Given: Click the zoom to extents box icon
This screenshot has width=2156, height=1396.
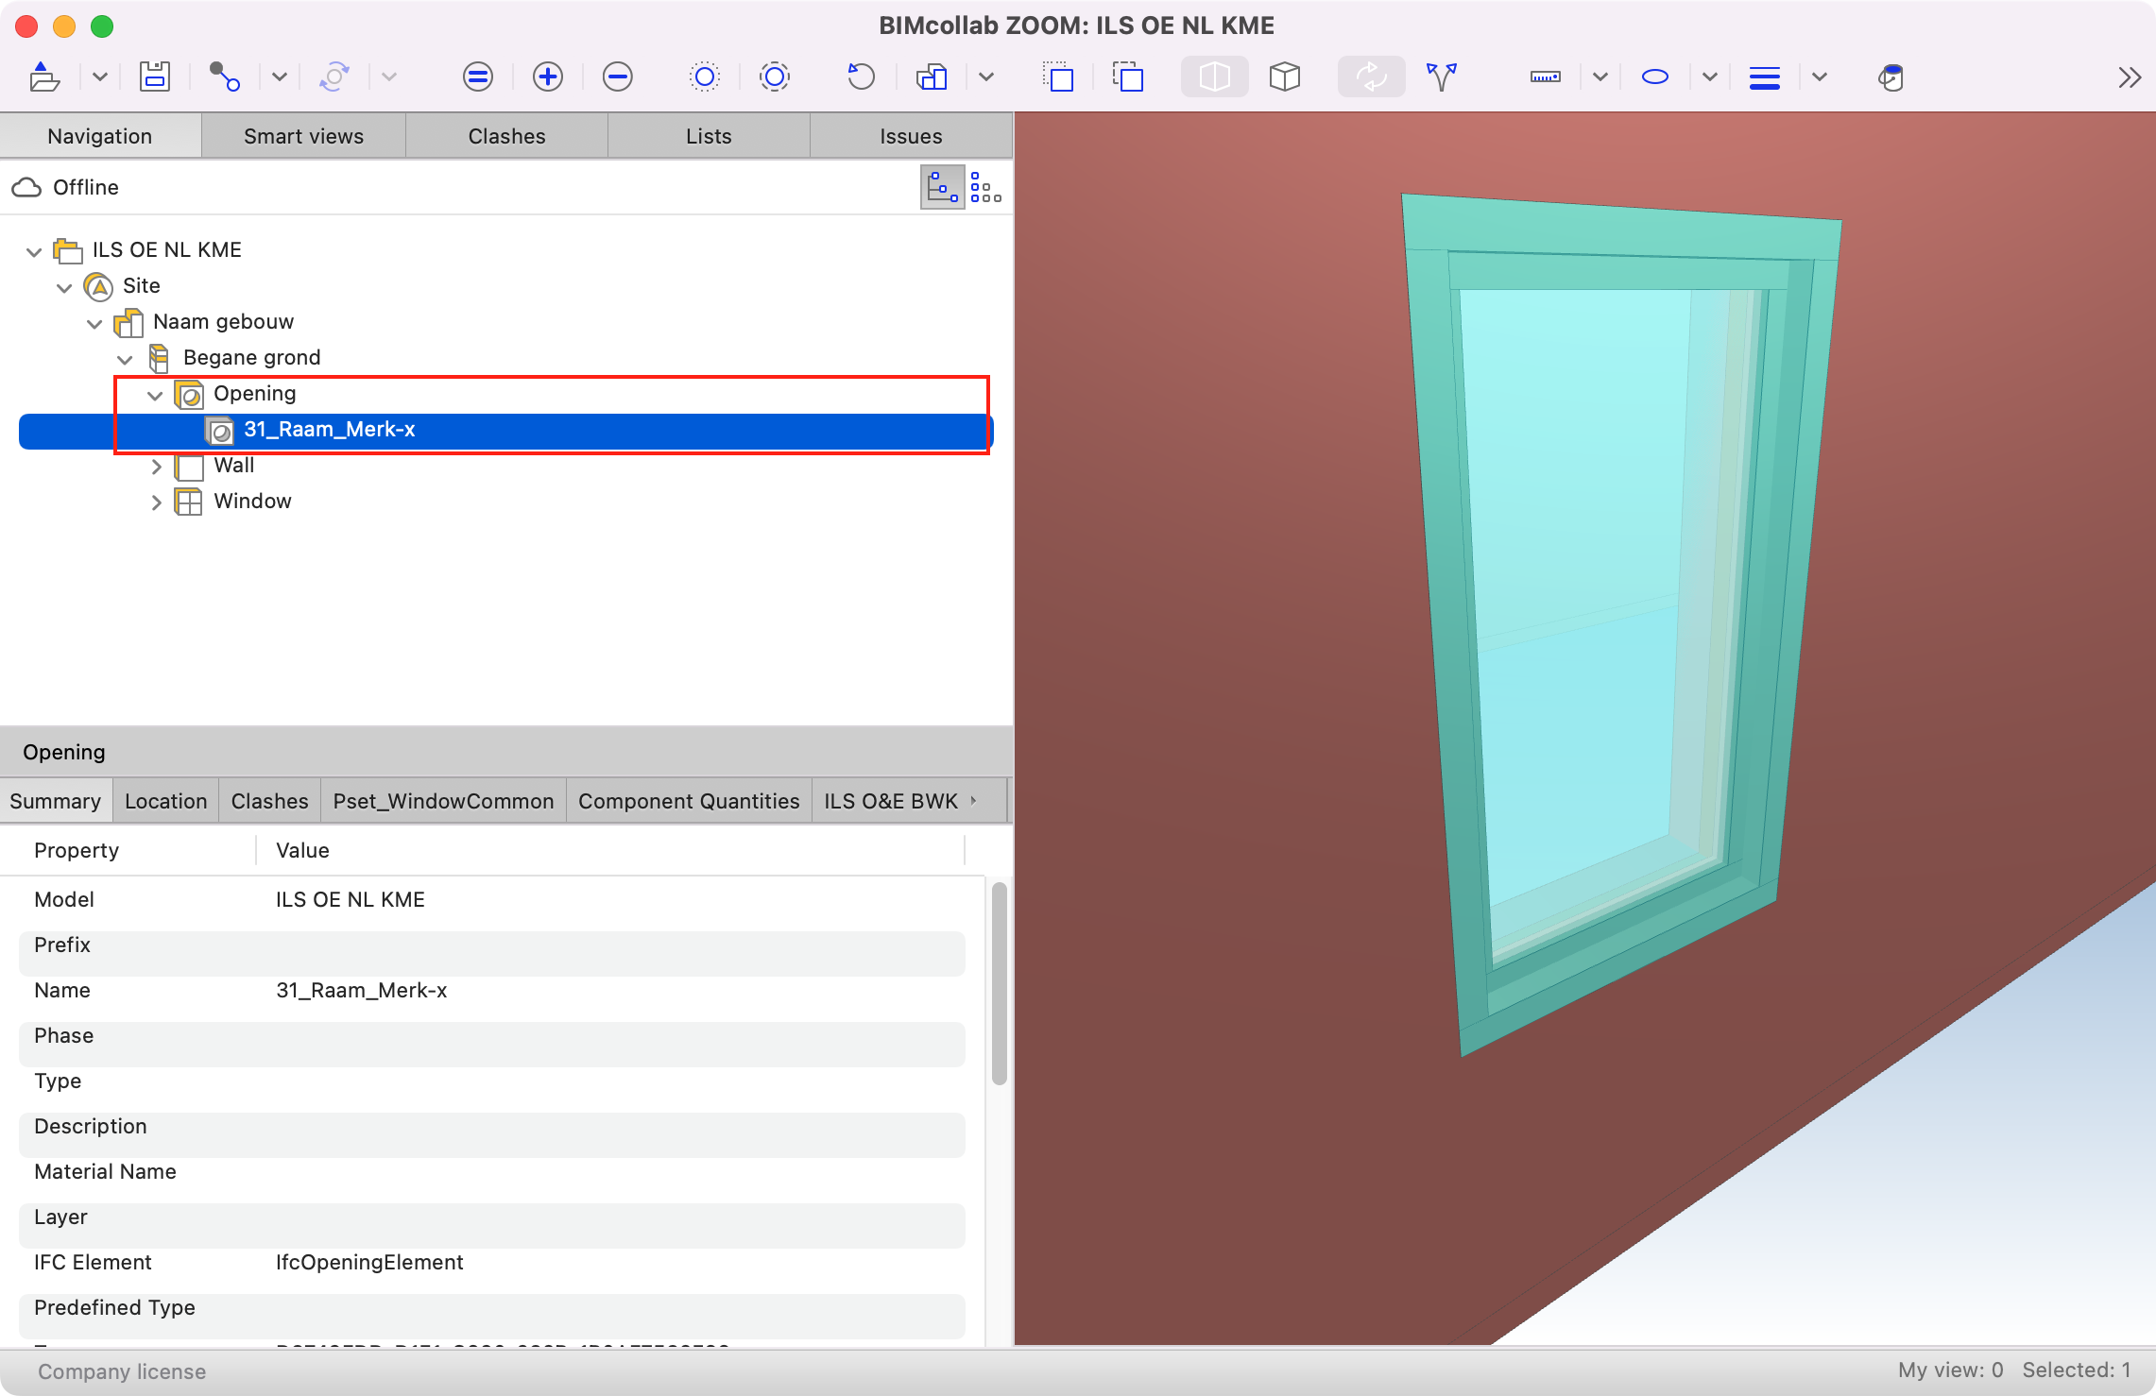Looking at the screenshot, I should point(1128,77).
